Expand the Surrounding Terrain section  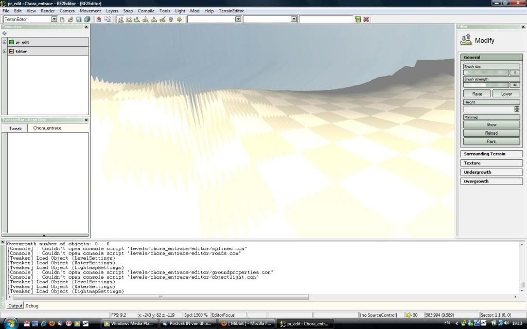(491, 154)
